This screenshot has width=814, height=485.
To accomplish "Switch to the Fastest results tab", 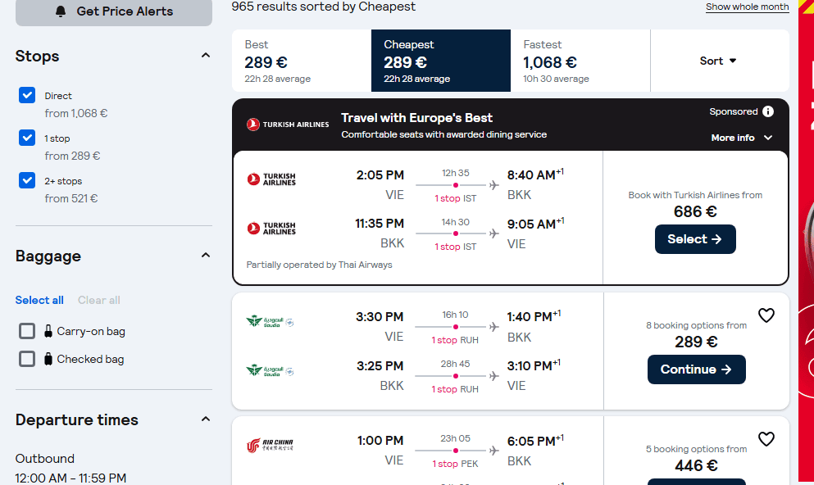I will tap(580, 61).
